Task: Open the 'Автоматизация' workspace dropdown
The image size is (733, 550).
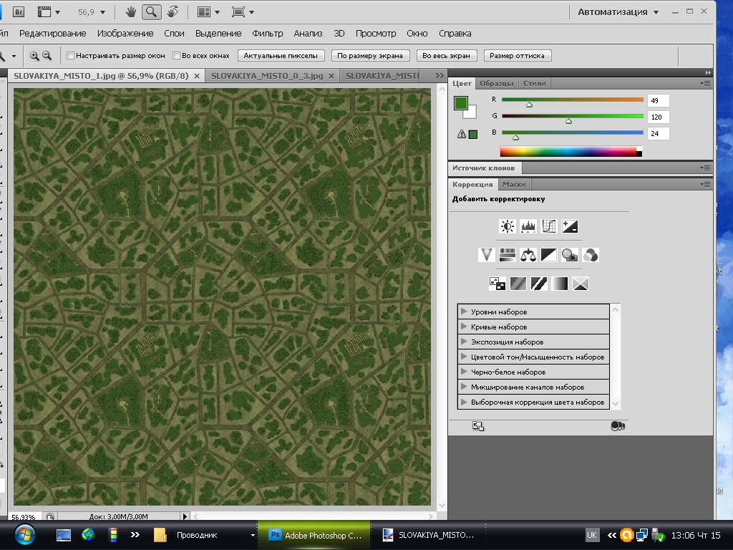Action: point(618,12)
